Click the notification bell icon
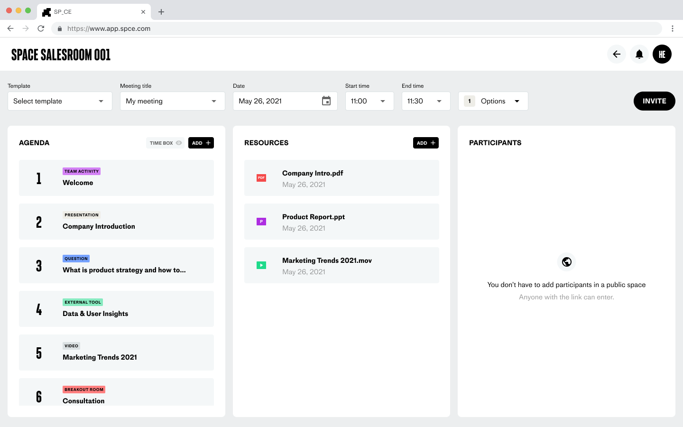The height and width of the screenshot is (427, 683). click(639, 54)
